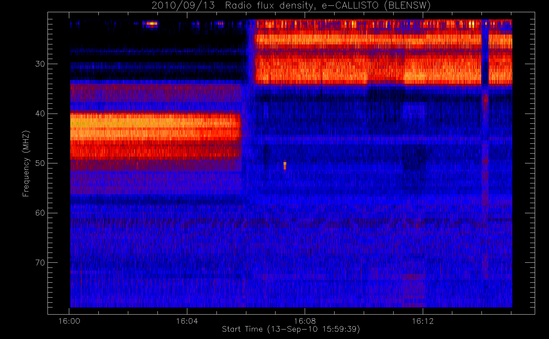Click the '16:08' time axis label

pyautogui.click(x=305, y=321)
